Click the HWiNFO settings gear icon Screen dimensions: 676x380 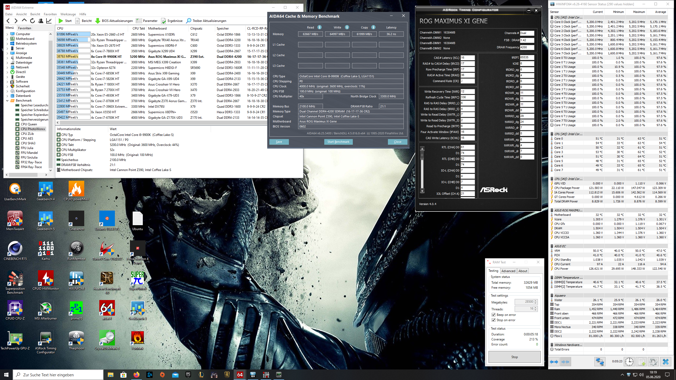[653, 362]
